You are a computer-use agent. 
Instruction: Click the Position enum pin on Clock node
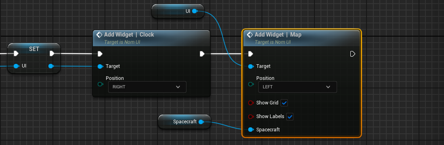100,84
